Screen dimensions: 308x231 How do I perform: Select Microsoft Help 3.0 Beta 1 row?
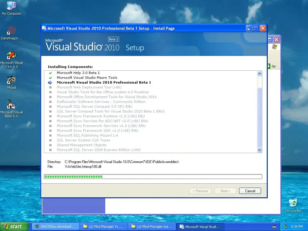(78, 73)
